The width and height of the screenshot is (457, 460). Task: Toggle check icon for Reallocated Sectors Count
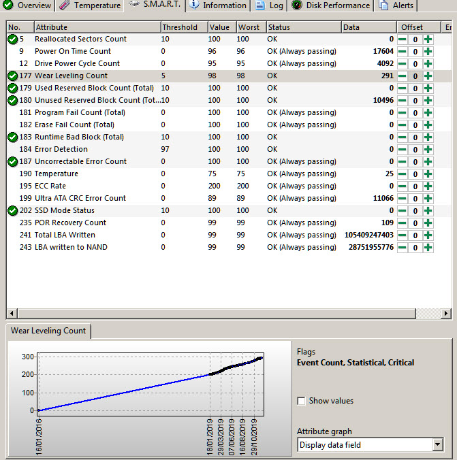click(13, 39)
